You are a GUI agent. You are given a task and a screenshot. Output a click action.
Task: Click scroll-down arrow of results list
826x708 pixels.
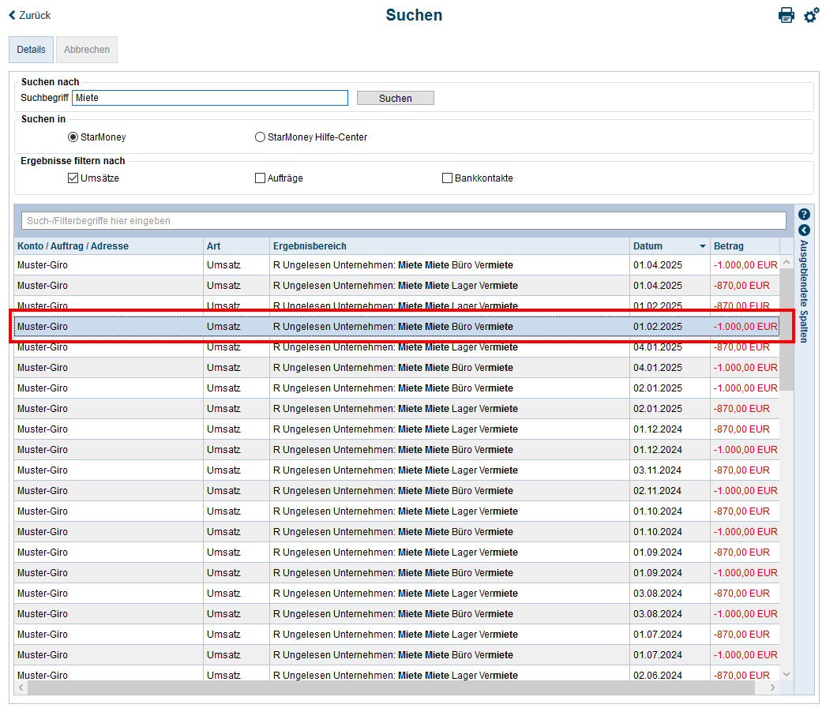(x=787, y=674)
